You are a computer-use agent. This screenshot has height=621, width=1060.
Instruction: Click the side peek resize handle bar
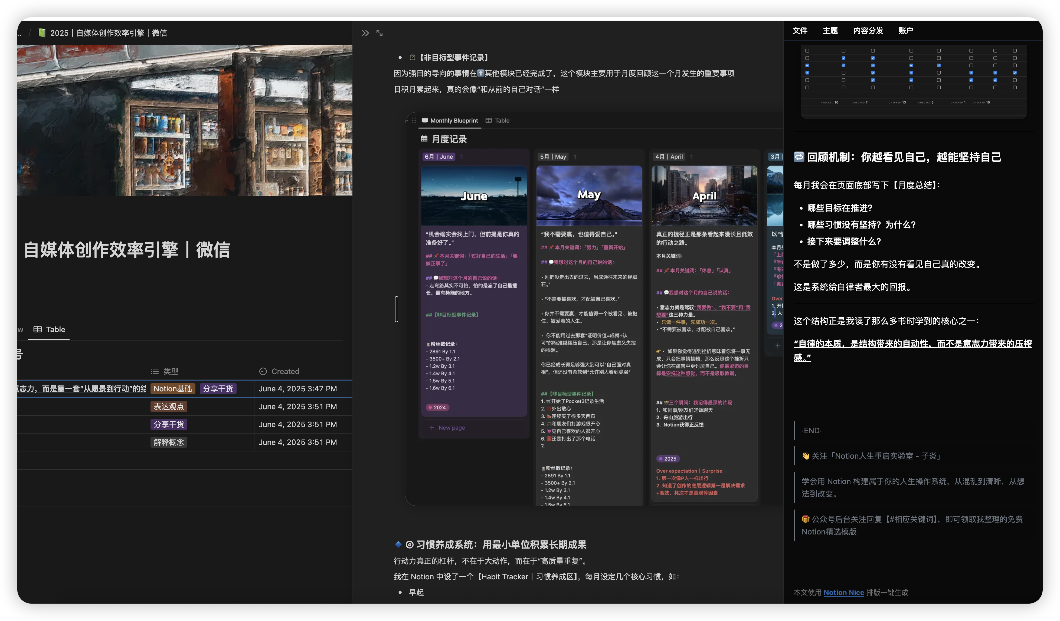pyautogui.click(x=396, y=309)
